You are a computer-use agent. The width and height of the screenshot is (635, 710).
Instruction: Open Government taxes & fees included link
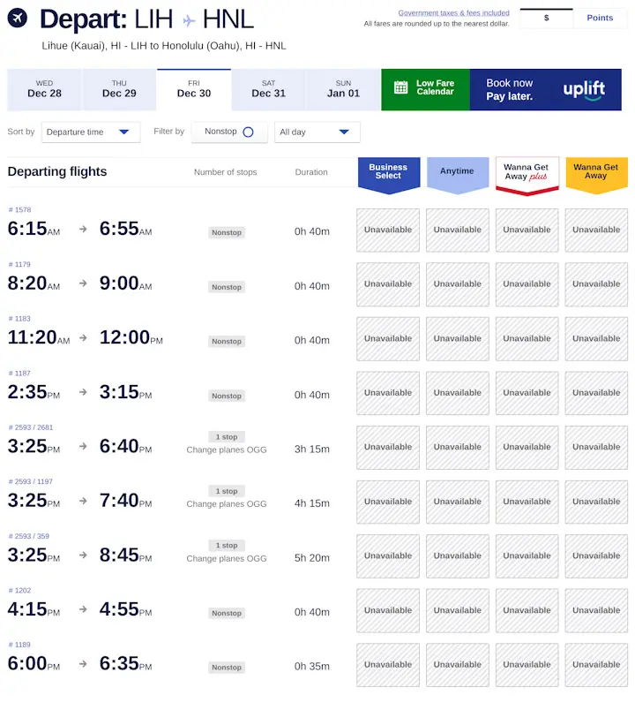(453, 12)
